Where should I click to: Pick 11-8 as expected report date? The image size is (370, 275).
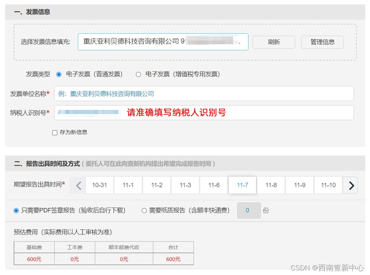[x=271, y=185]
